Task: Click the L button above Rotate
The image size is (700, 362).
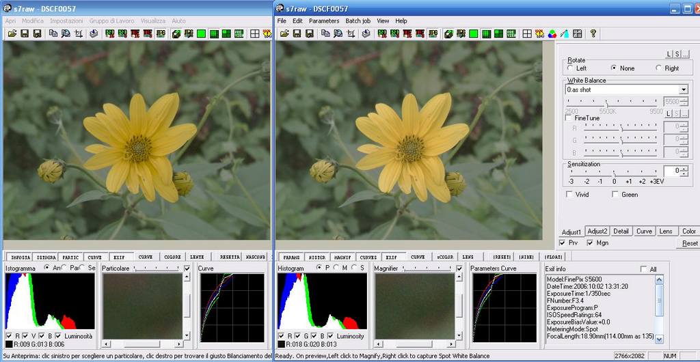Action: [x=669, y=54]
